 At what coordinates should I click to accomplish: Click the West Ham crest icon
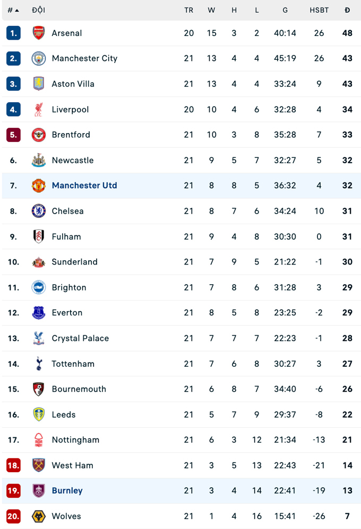39,465
